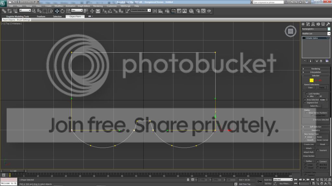
Task: Open the selection filter All dropdown
Action: (x=25, y=10)
